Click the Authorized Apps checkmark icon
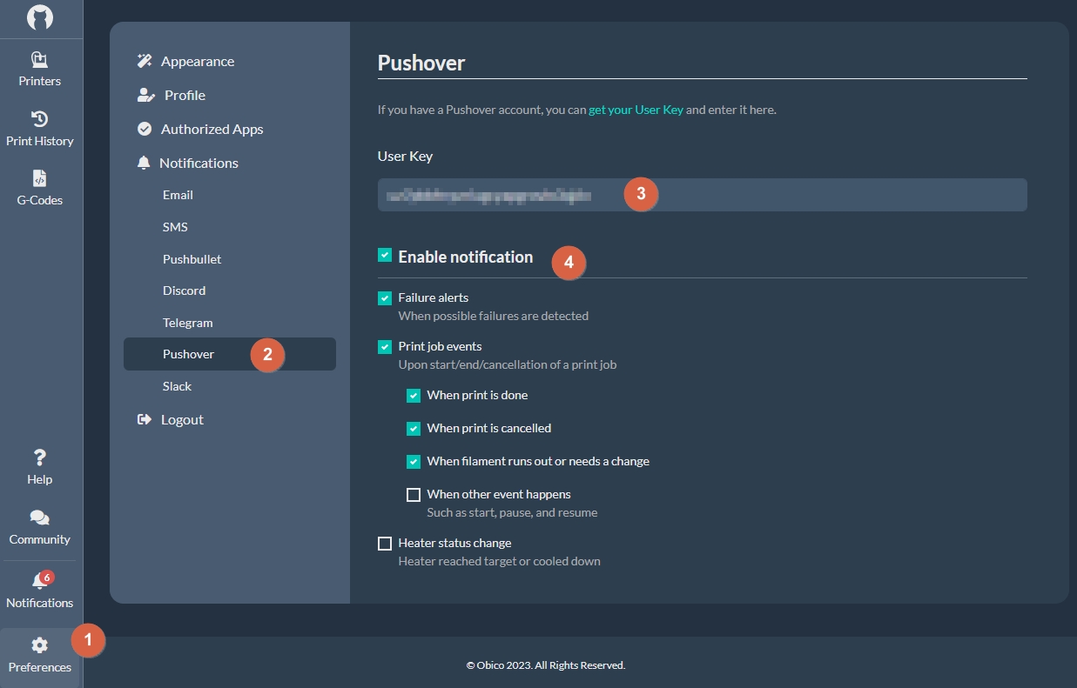The height and width of the screenshot is (688, 1077). tap(145, 129)
